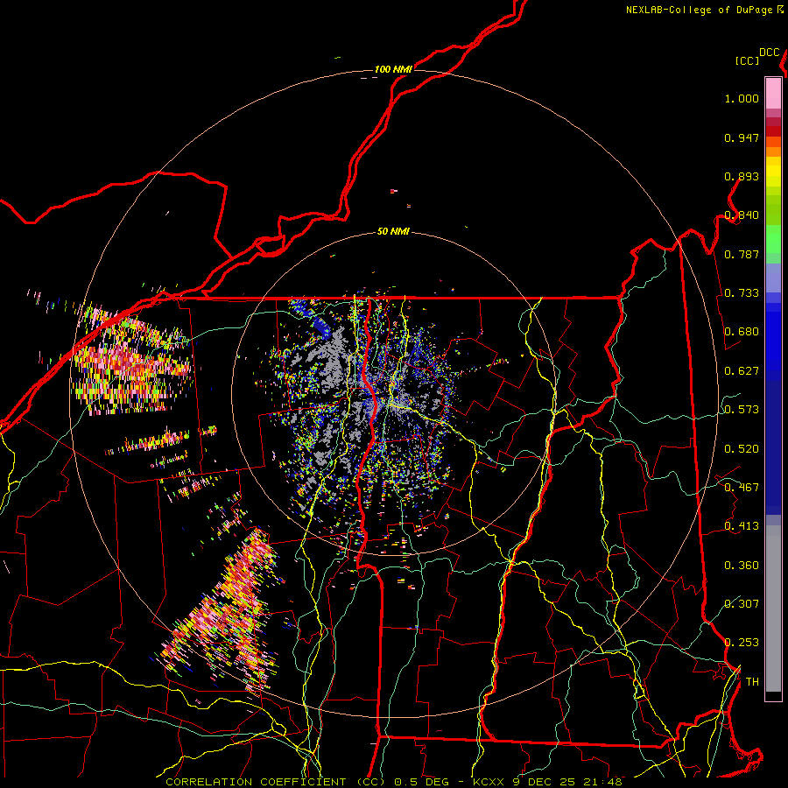The width and height of the screenshot is (788, 788).
Task: Click the 0.680 legend value
Action: [x=742, y=332]
